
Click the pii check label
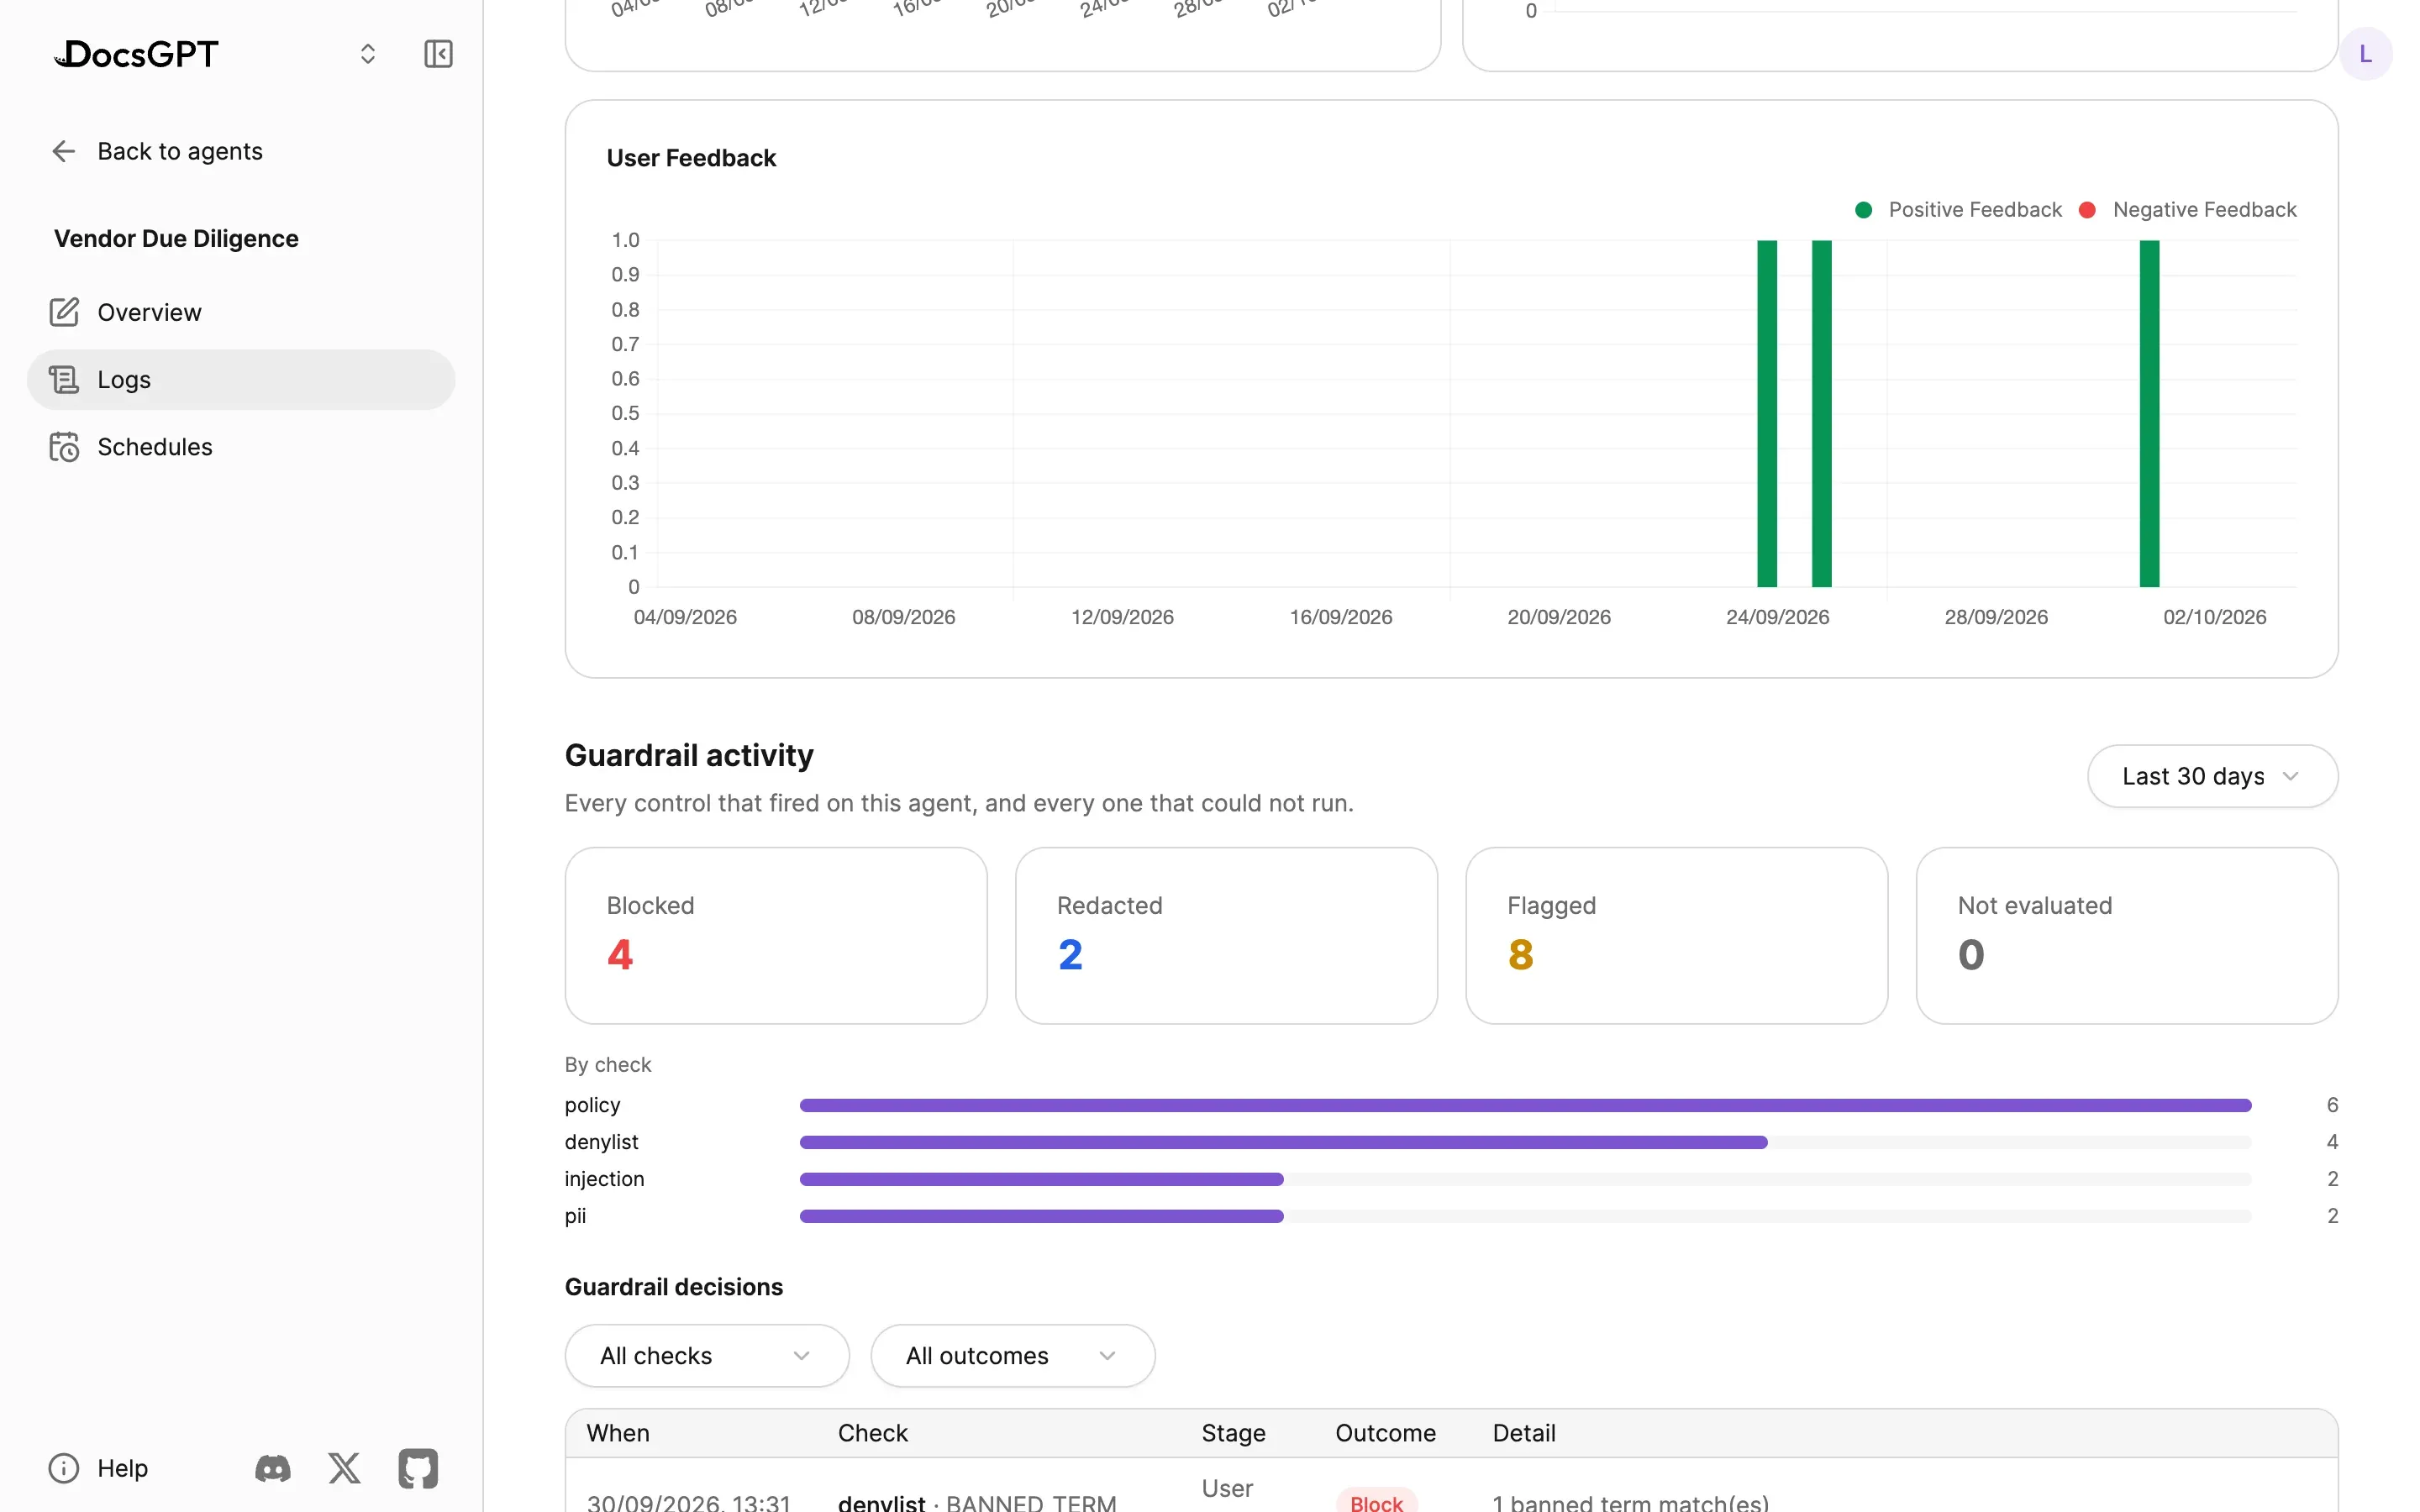click(x=575, y=1216)
